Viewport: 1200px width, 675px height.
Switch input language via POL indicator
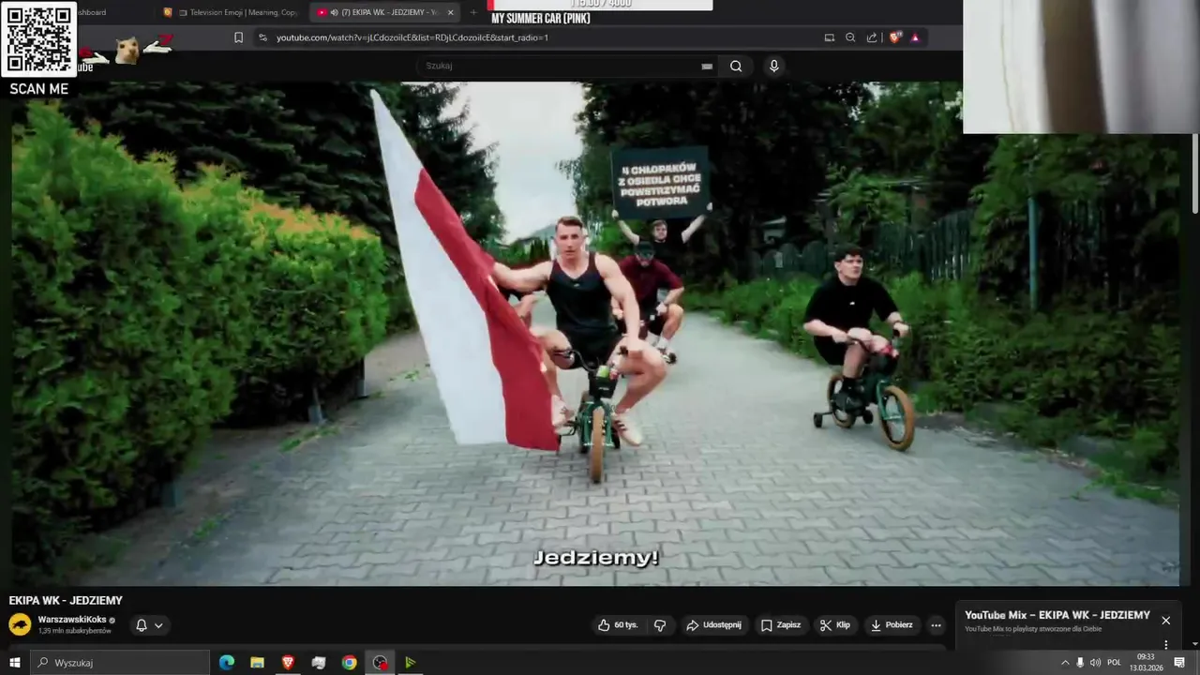(x=1114, y=663)
